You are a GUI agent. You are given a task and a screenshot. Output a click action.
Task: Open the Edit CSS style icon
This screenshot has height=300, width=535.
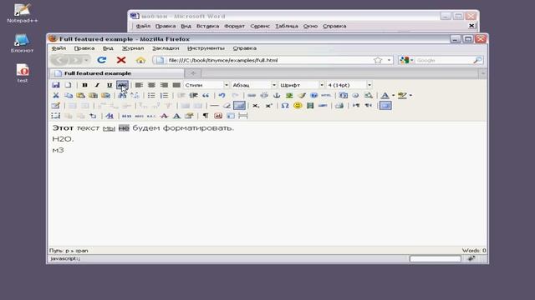[110, 116]
